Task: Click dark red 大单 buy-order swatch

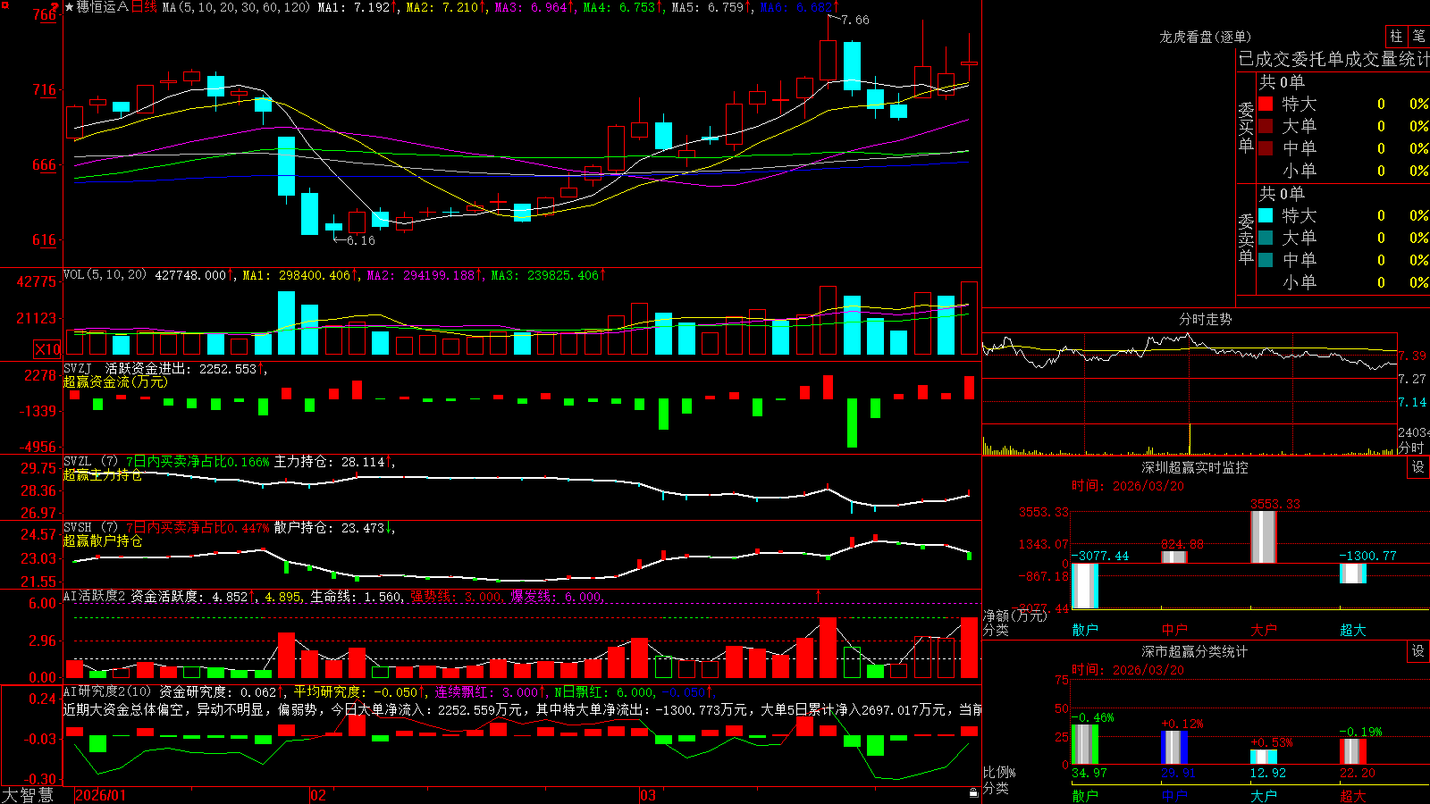Action: point(1266,126)
